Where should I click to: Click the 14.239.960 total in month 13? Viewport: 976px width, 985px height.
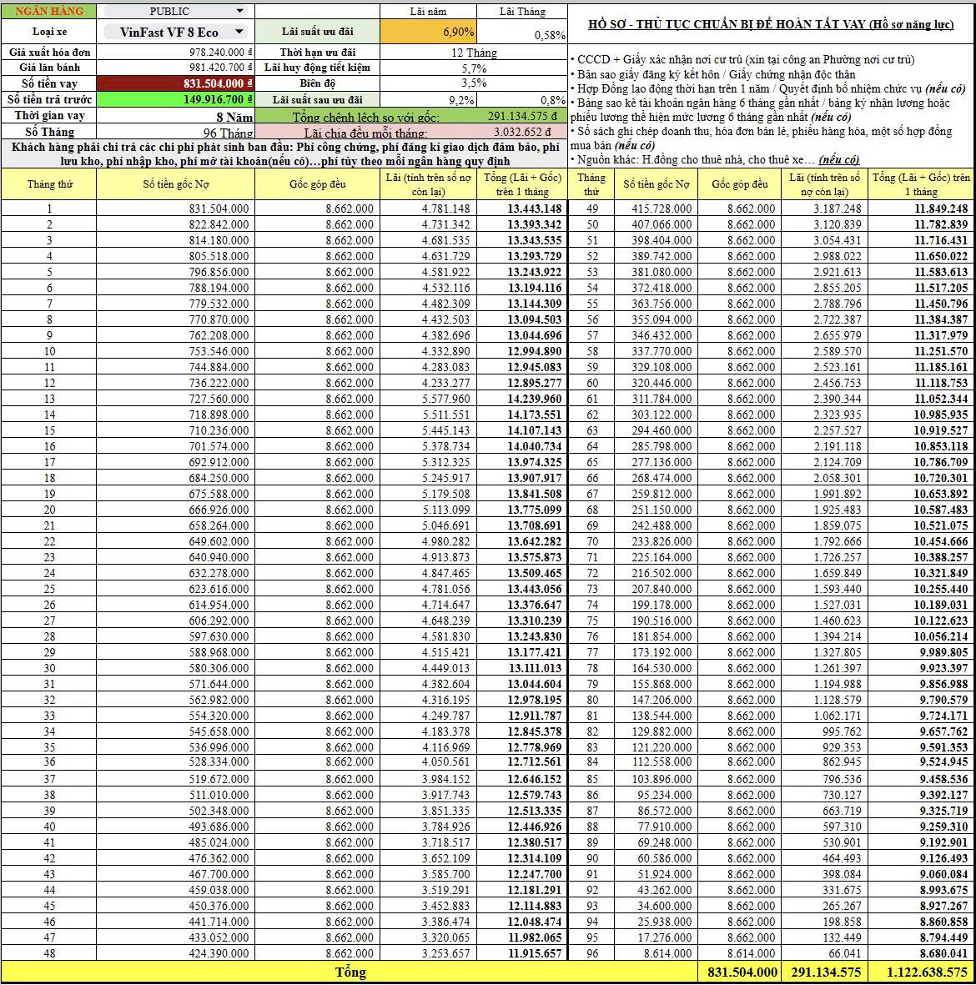[521, 399]
